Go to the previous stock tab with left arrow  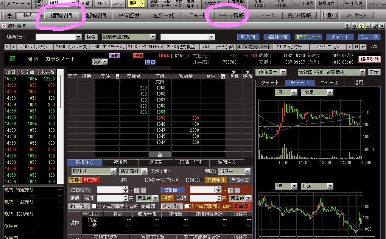tap(14, 47)
